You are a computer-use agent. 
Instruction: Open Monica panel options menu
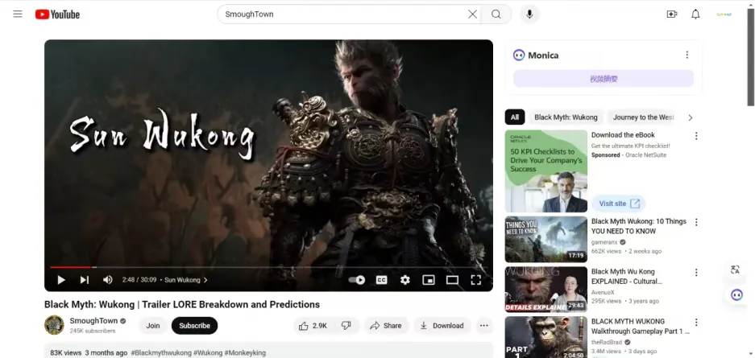tap(687, 55)
